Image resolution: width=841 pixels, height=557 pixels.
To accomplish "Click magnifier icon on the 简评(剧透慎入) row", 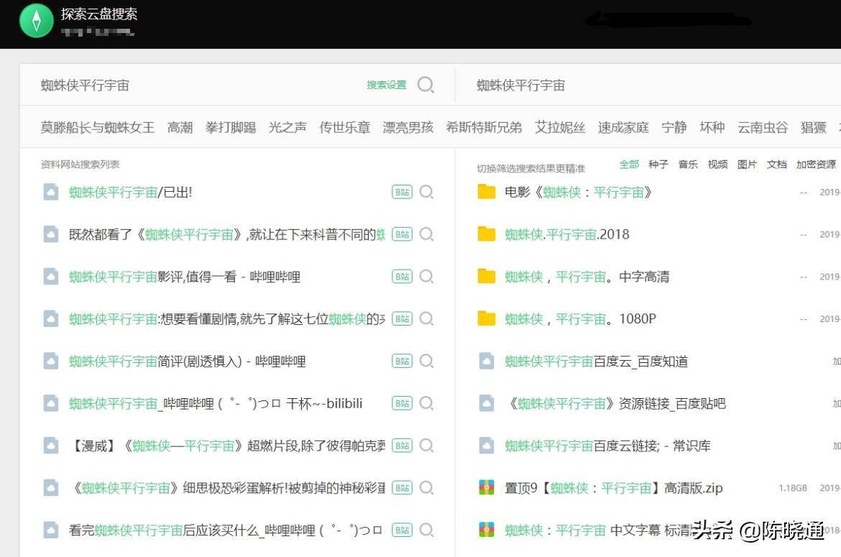I will click(426, 362).
